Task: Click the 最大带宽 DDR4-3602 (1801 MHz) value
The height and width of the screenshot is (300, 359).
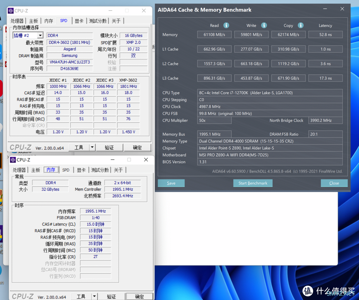Action: pyautogui.click(x=70, y=42)
